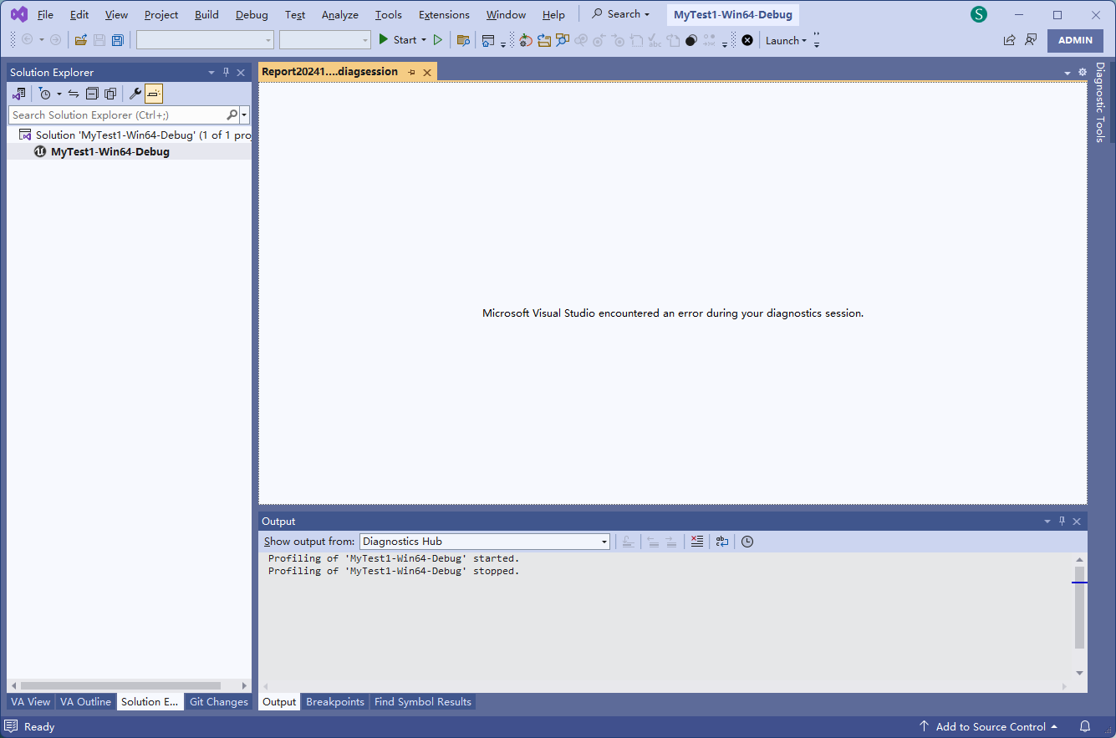
Task: Open the Launch dropdown in toolbar
Action: [786, 40]
